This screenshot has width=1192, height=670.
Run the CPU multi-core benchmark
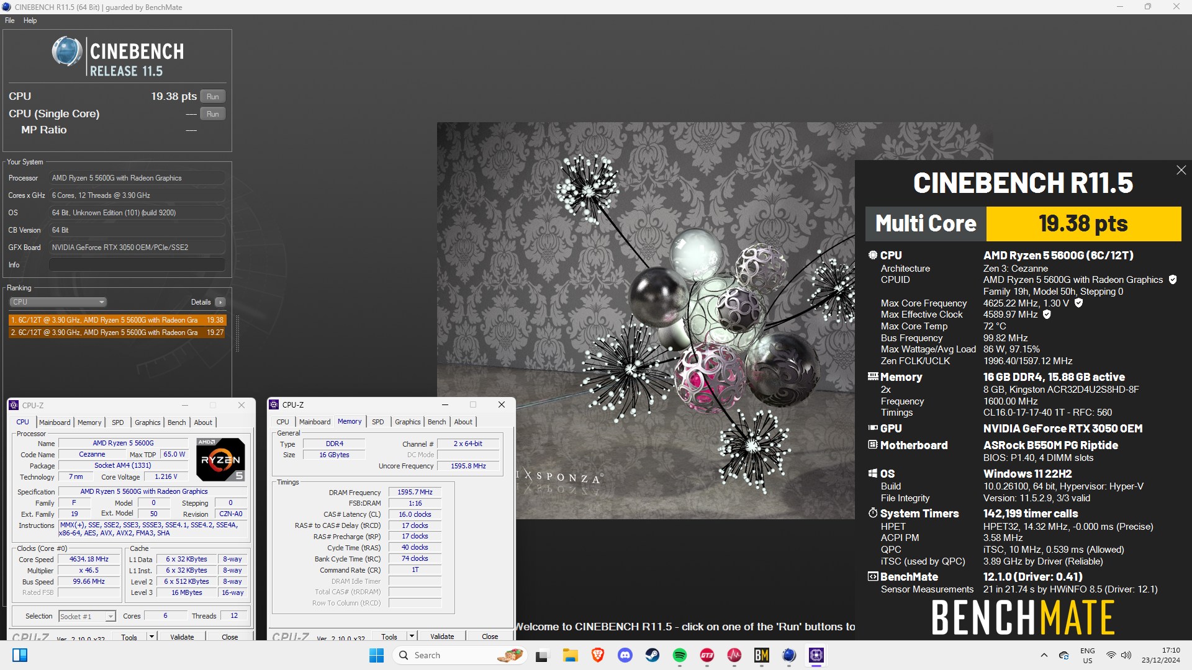click(x=213, y=97)
